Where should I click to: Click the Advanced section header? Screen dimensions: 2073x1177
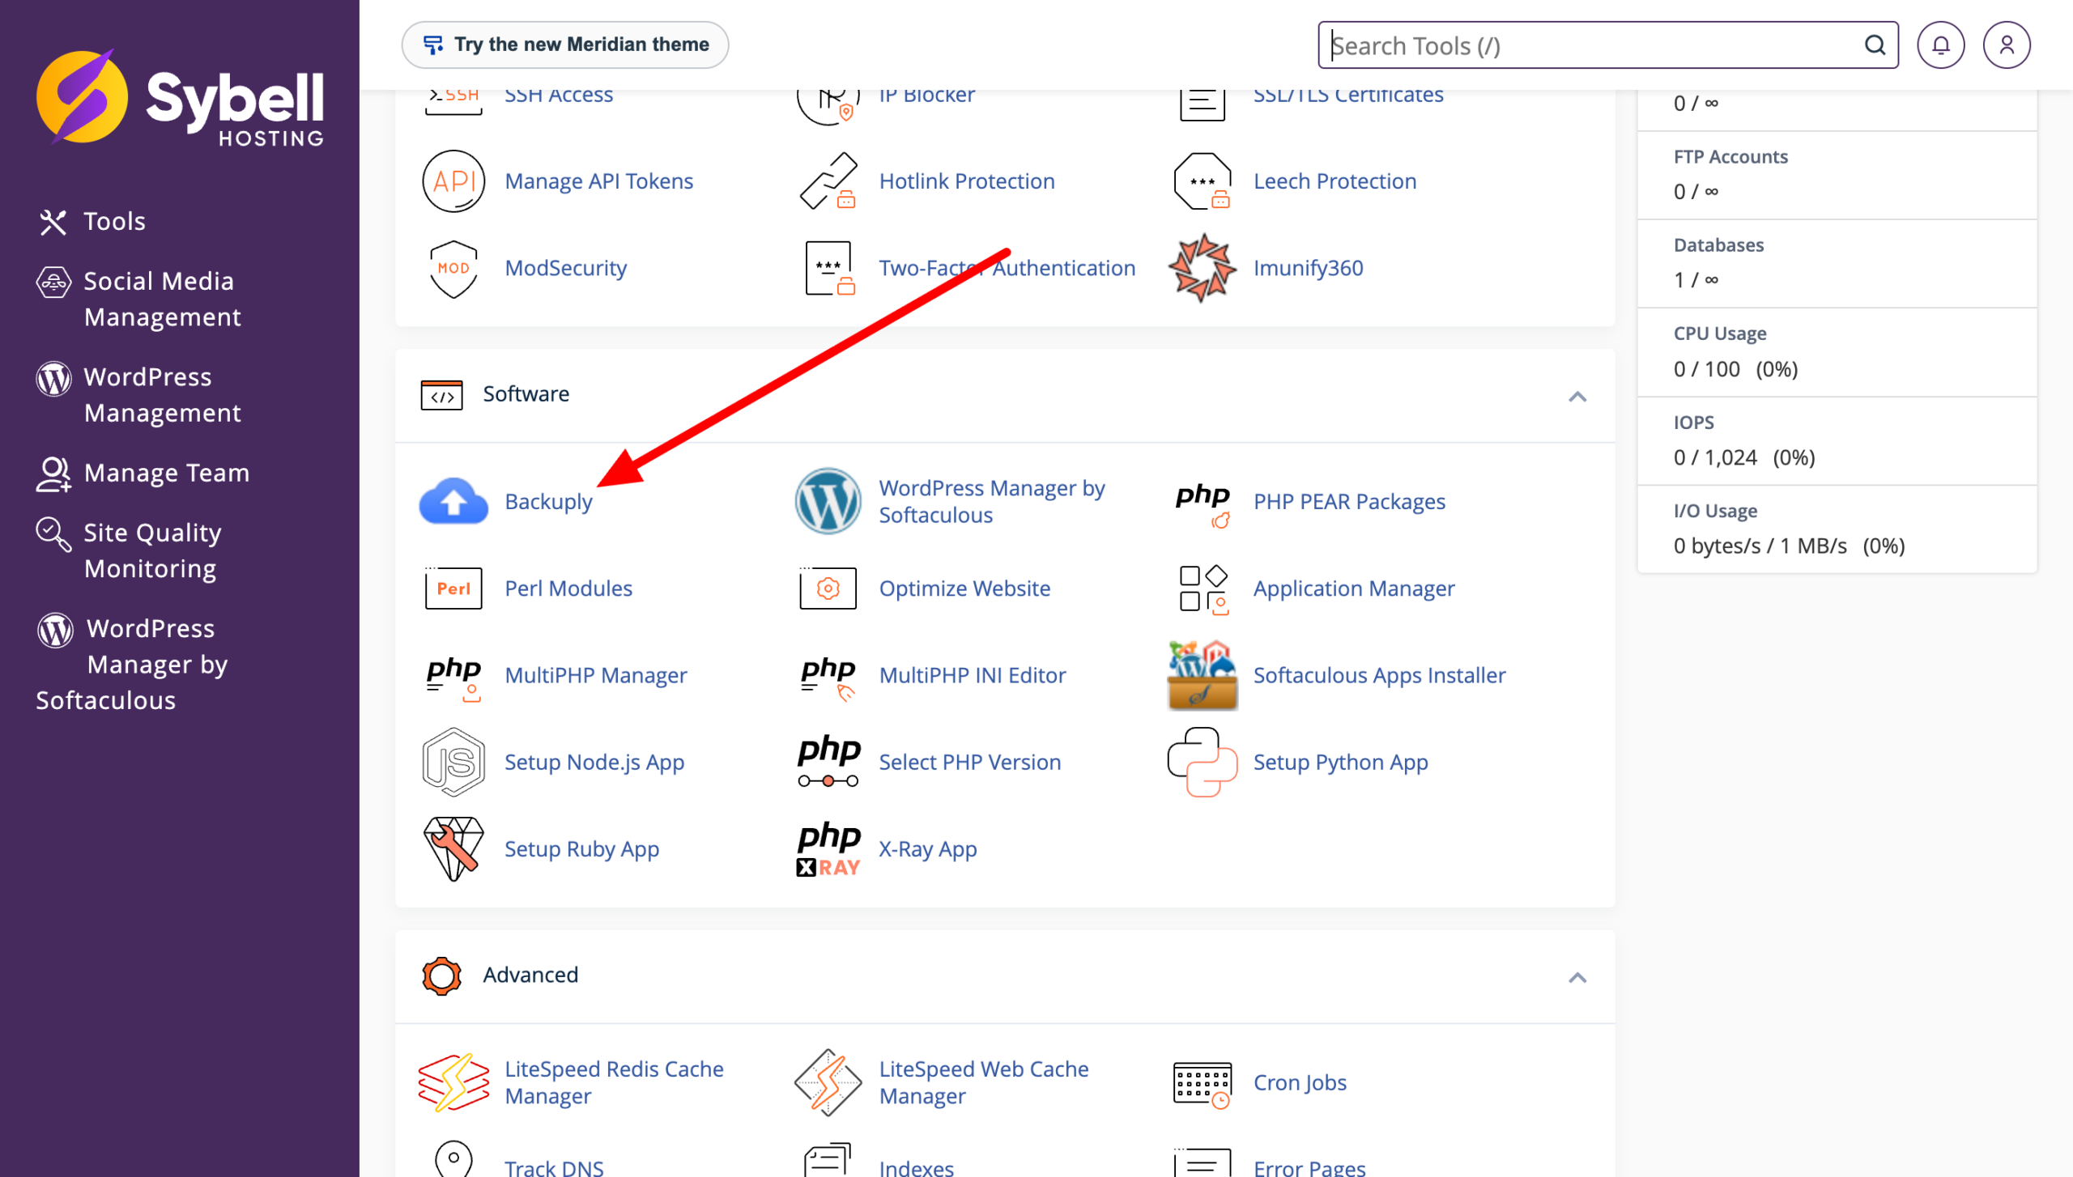pyautogui.click(x=1005, y=977)
